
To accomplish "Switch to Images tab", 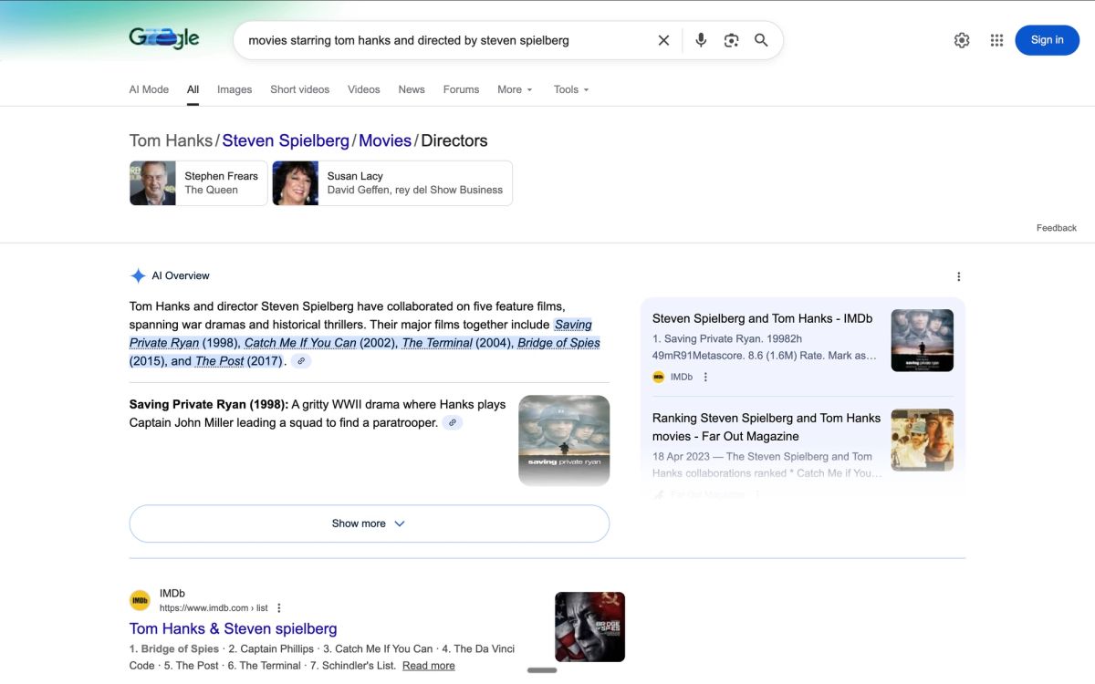I will coord(235,89).
